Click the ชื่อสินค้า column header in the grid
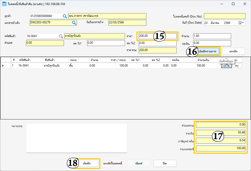 click(x=55, y=60)
